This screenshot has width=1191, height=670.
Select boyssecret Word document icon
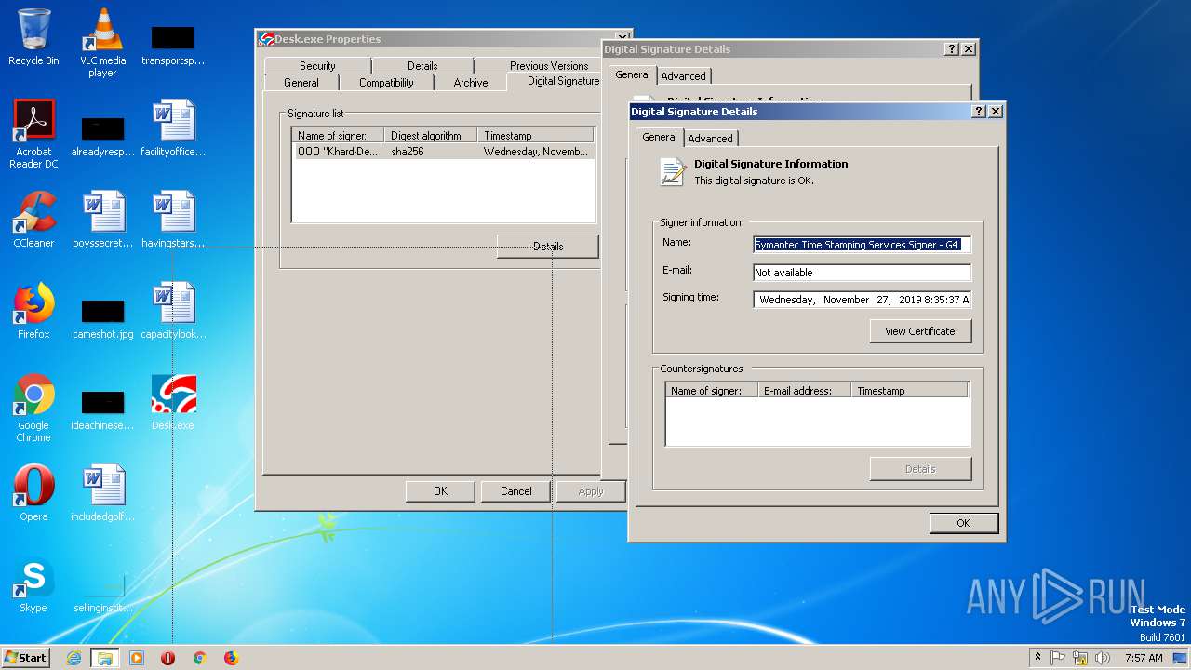(102, 220)
